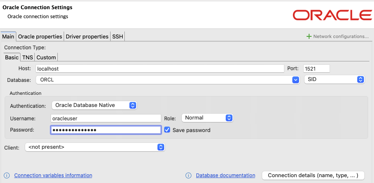Click the info icon beside Connection variables information
The image size is (374, 183).
pyautogui.click(x=7, y=175)
